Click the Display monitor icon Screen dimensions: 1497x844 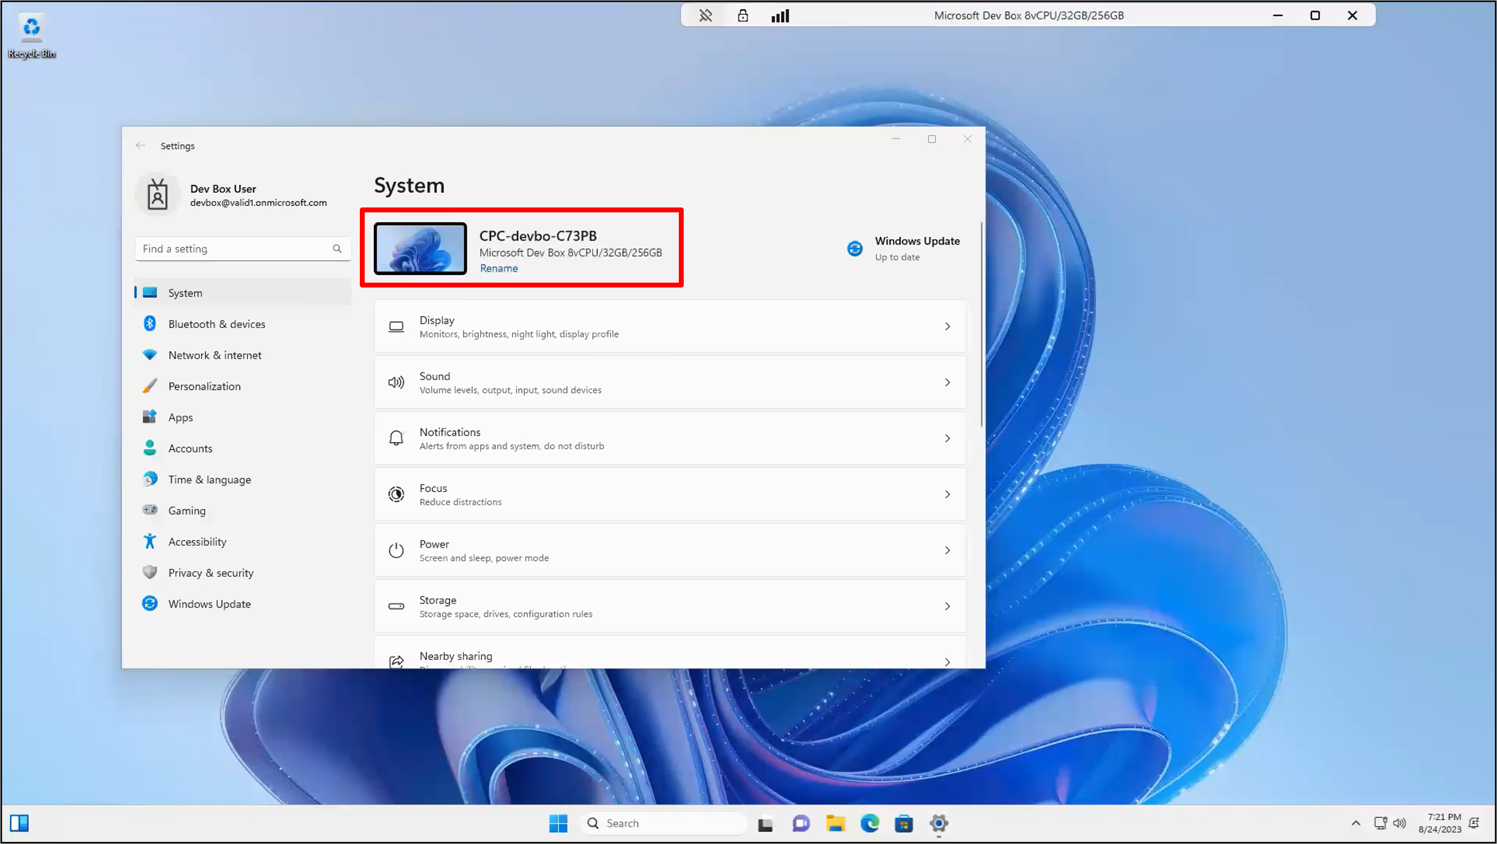pyautogui.click(x=396, y=327)
